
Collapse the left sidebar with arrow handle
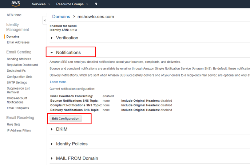tap(45, 20)
